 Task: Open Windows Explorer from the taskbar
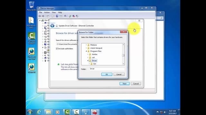click(49, 112)
